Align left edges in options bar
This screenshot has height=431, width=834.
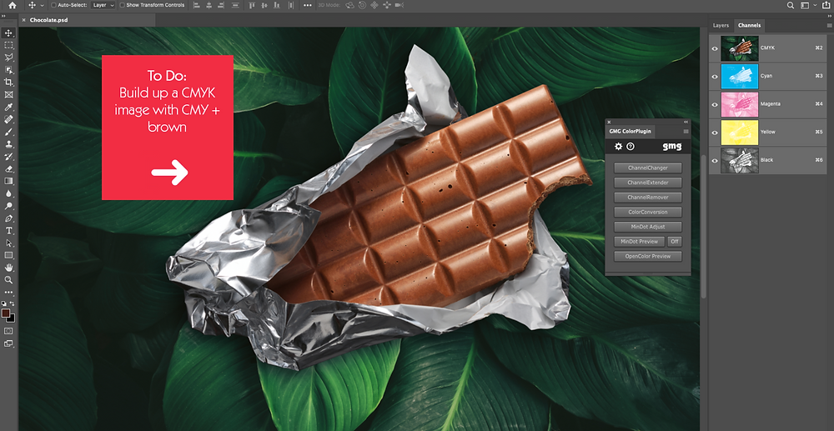196,5
